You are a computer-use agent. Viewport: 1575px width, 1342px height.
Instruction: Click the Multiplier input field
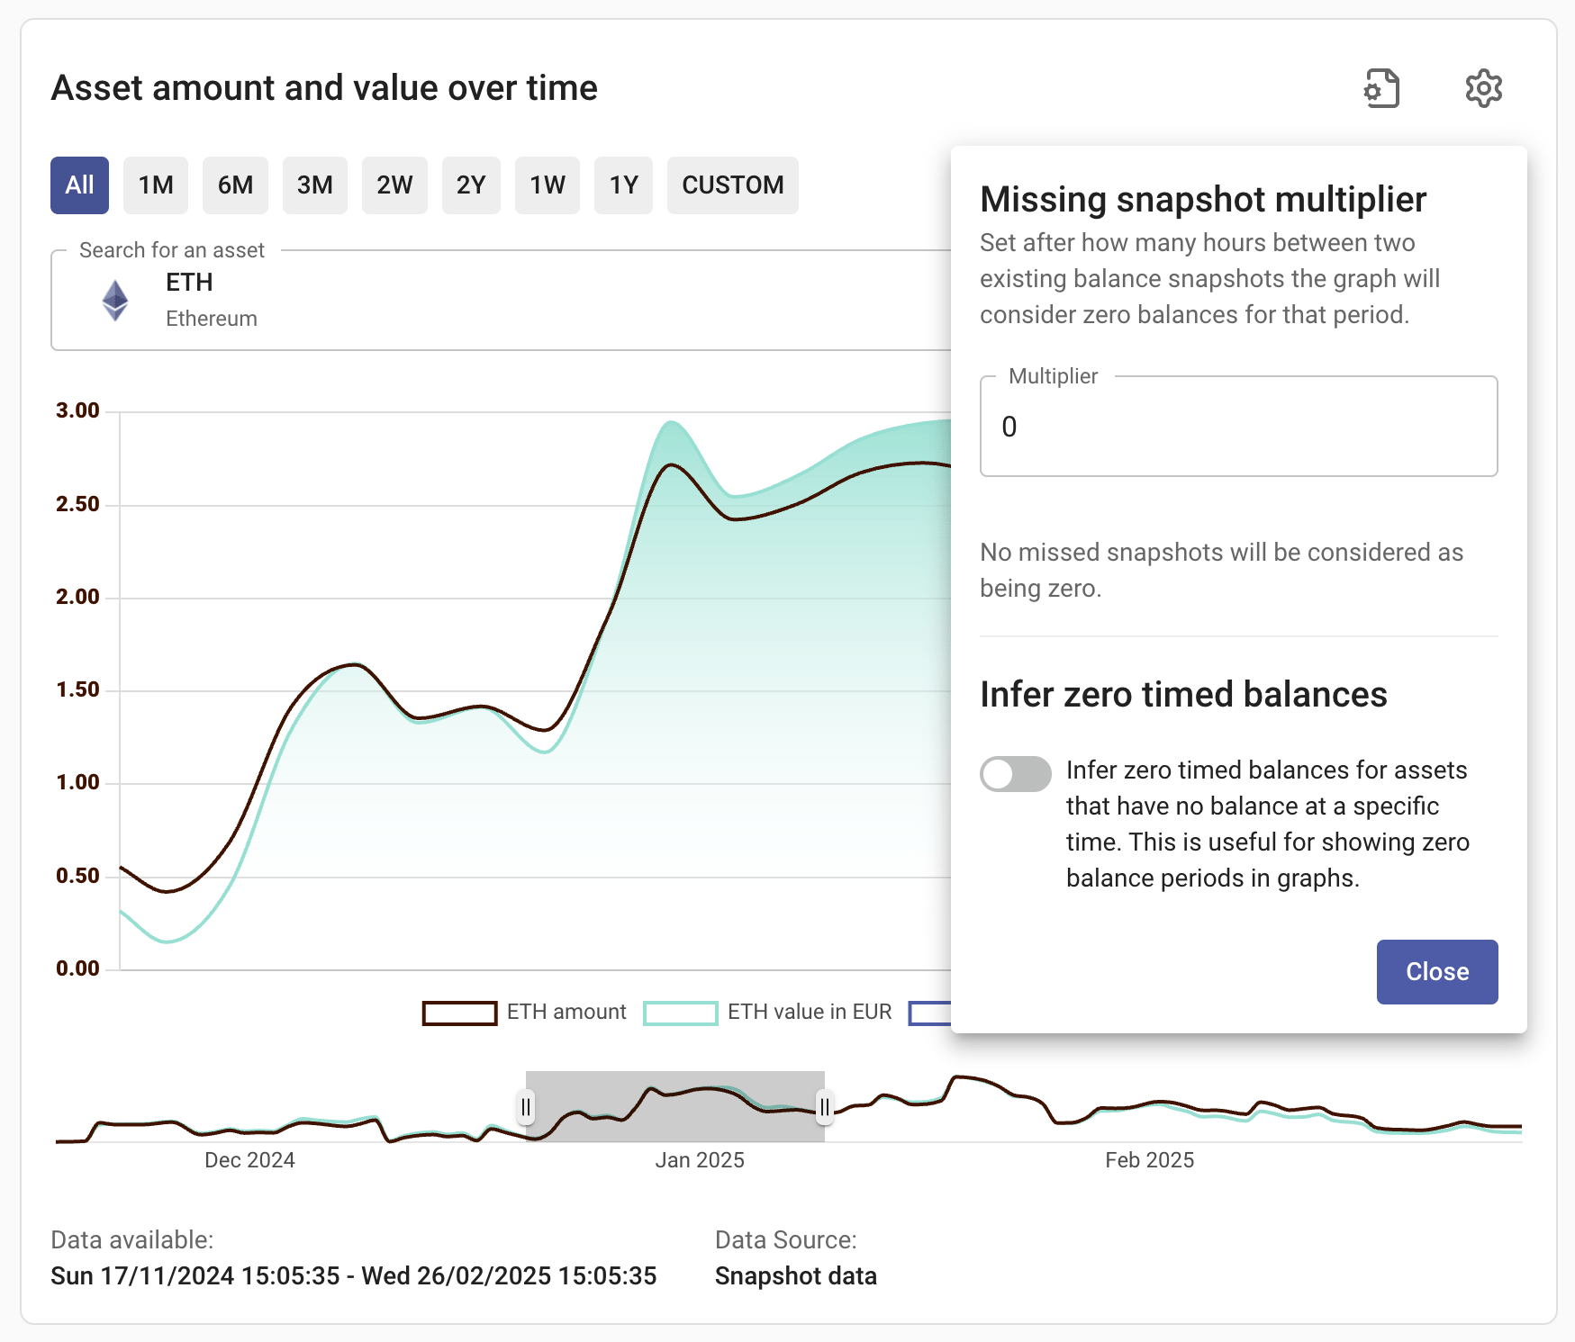click(1238, 427)
